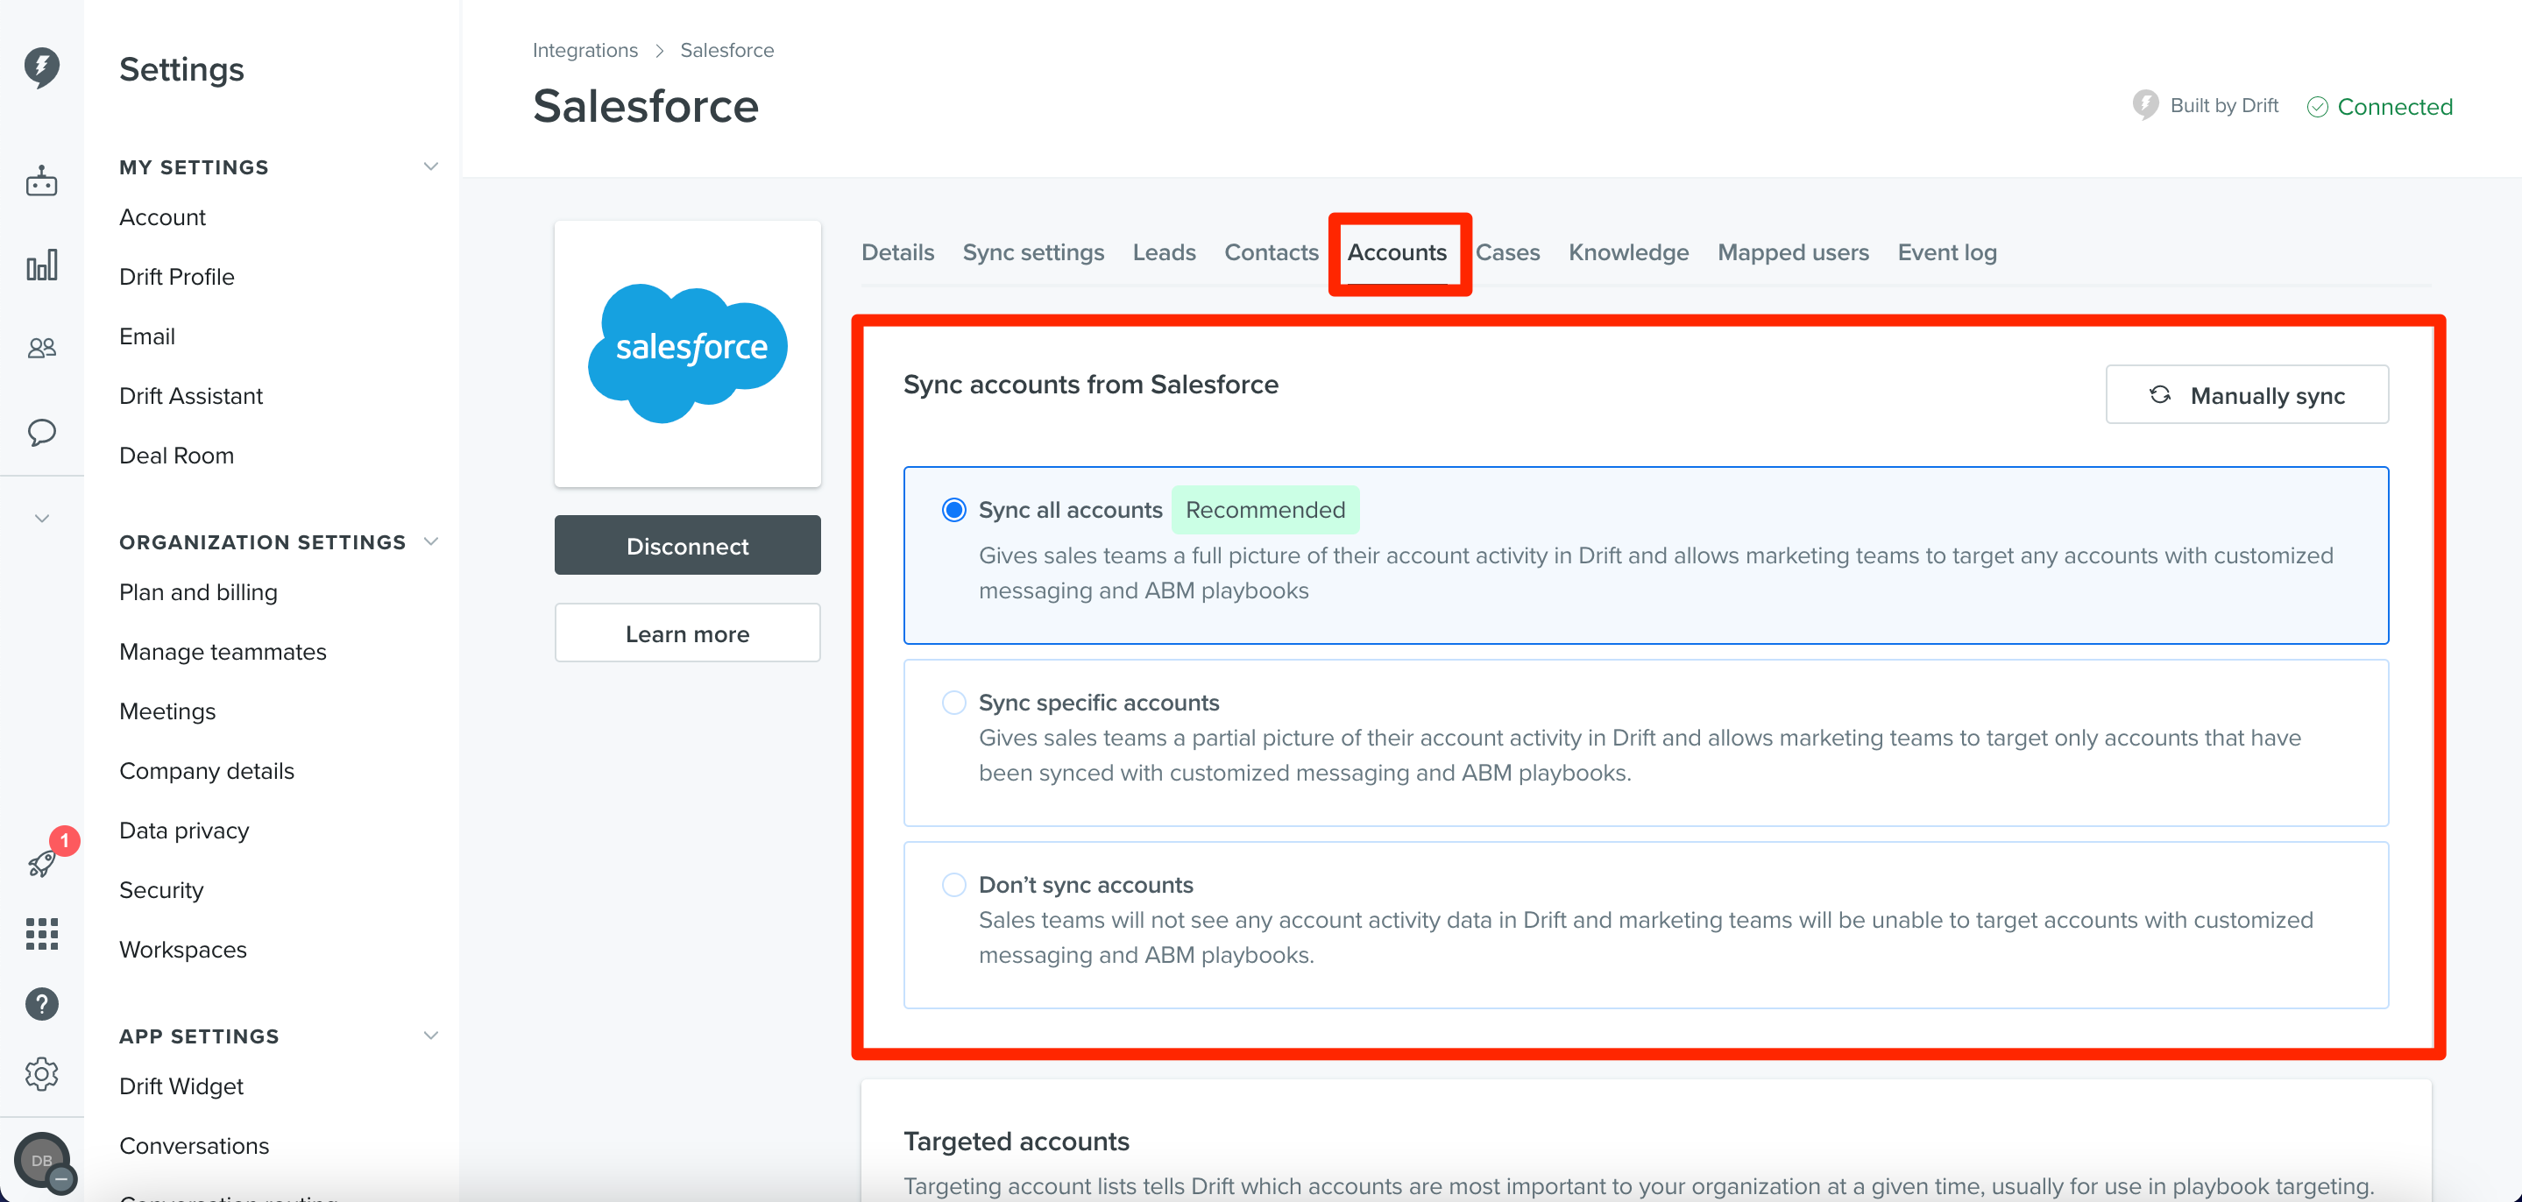The height and width of the screenshot is (1202, 2522).
Task: Select the Sync specific accounts radio button
Action: pos(953,703)
